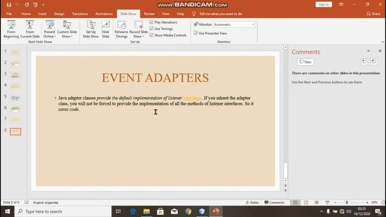Close the Comments pane
Image resolution: width=386 pixels, height=217 pixels.
pyautogui.click(x=380, y=51)
